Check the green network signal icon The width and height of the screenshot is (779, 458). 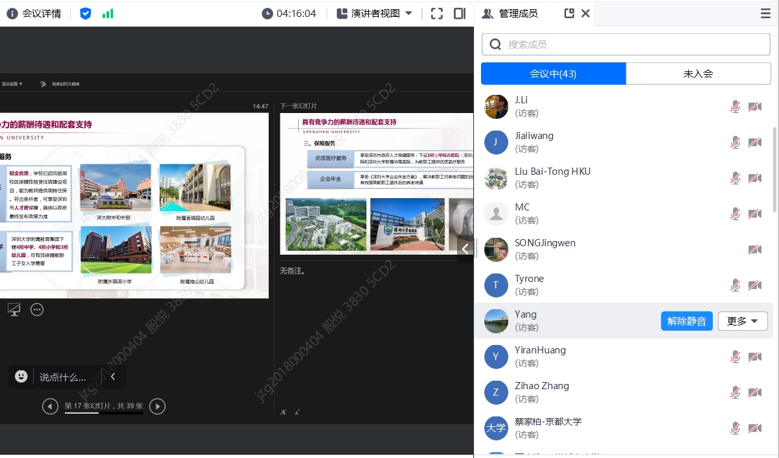click(108, 13)
